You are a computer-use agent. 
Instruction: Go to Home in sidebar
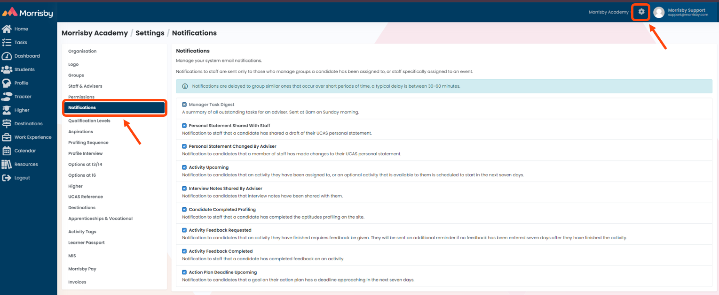point(21,29)
